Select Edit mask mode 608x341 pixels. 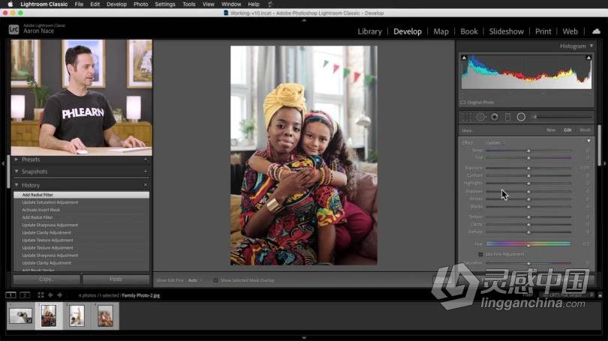pos(567,130)
